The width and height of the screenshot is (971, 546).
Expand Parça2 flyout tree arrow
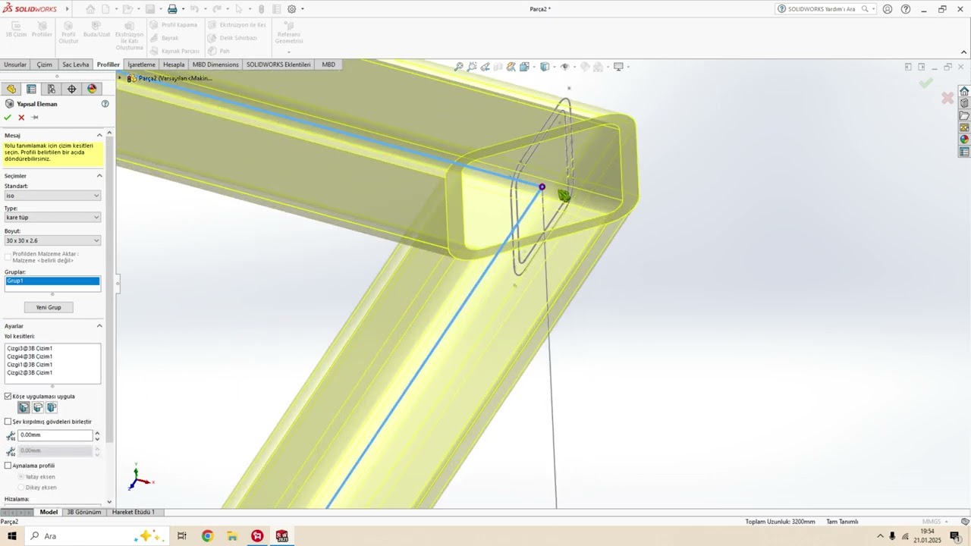point(120,78)
